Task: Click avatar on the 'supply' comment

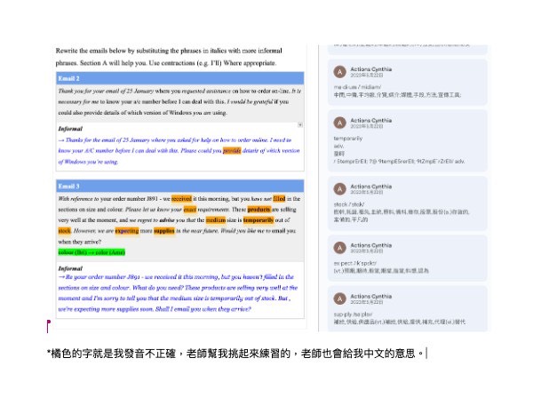Action: 339,298
